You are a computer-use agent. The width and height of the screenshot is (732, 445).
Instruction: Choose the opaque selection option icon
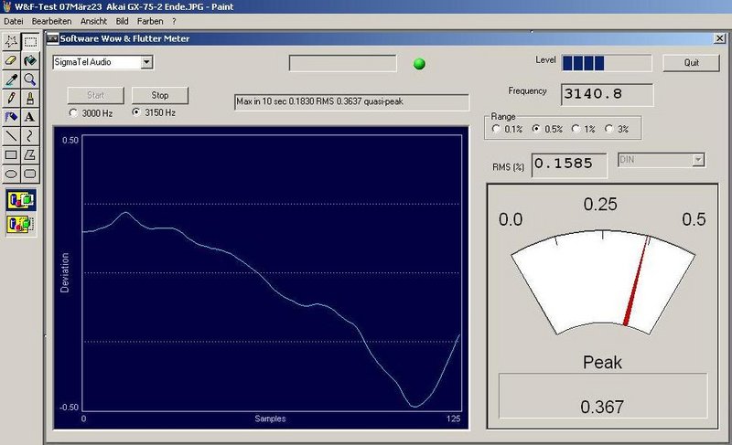(21, 200)
